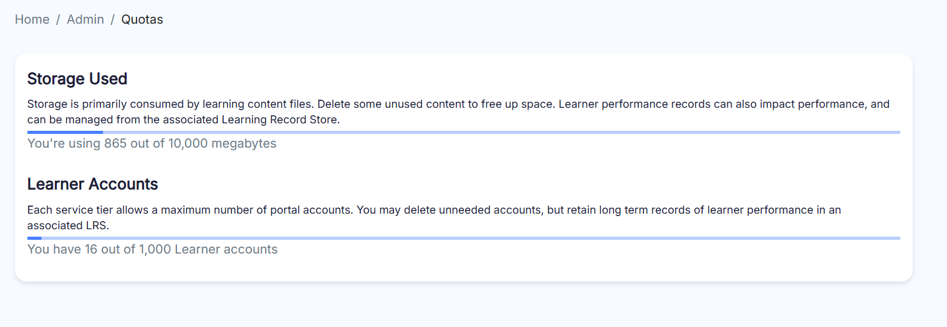The height and width of the screenshot is (327, 947).
Task: Select the Storage Used heading
Action: (x=77, y=79)
